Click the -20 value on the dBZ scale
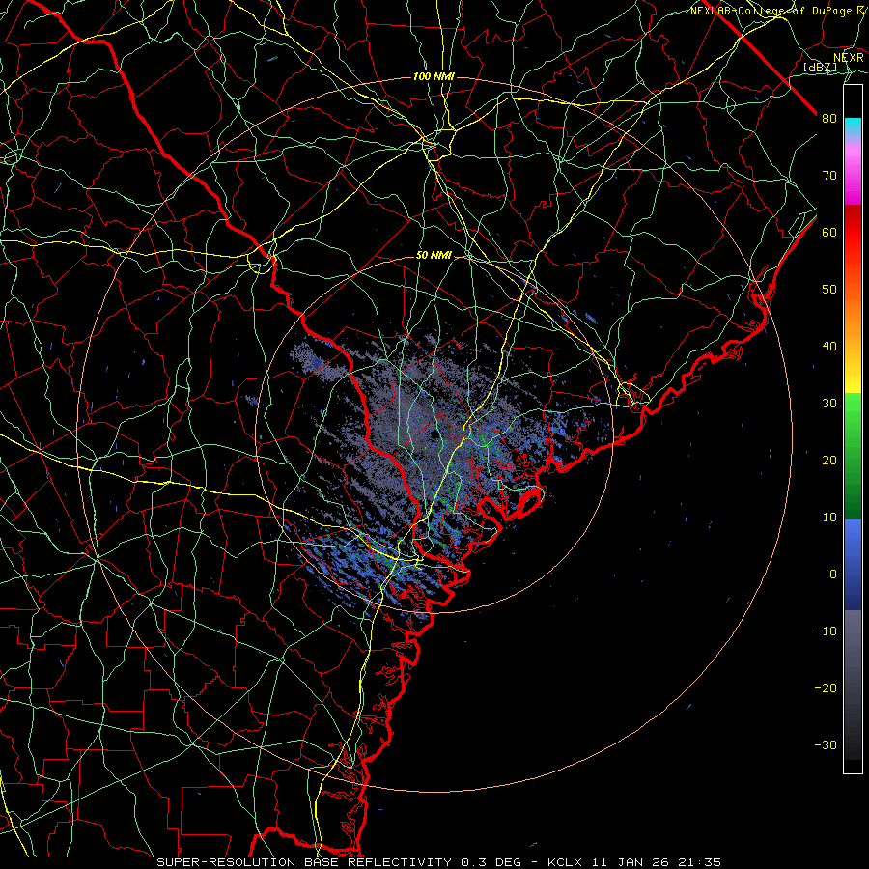 826,688
